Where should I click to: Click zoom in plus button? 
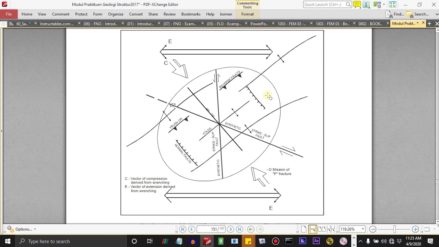click(x=415, y=229)
